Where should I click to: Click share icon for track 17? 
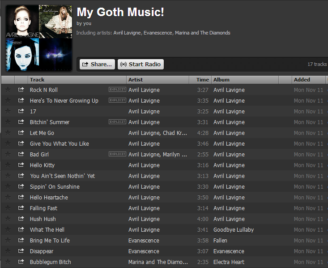click(x=21, y=111)
